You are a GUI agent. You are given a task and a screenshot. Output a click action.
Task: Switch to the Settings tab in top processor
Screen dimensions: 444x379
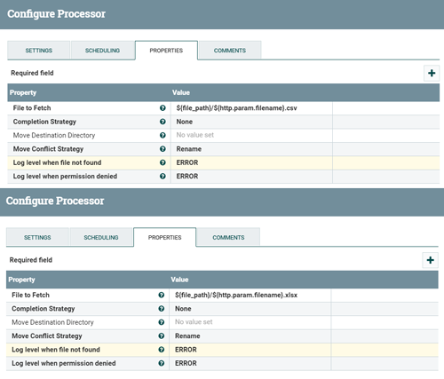pos(39,51)
